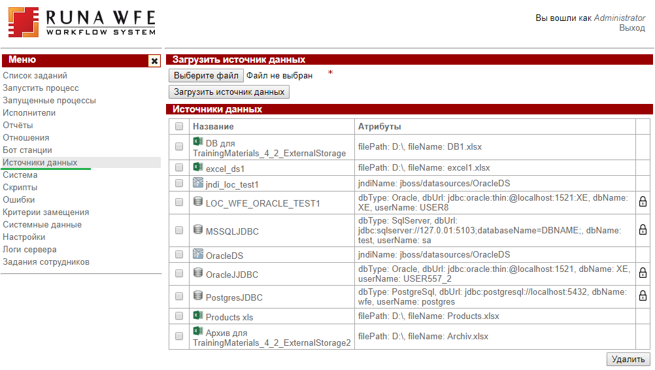The image size is (655, 370).
Task: Click the Выберите файл button
Action: click(x=207, y=76)
